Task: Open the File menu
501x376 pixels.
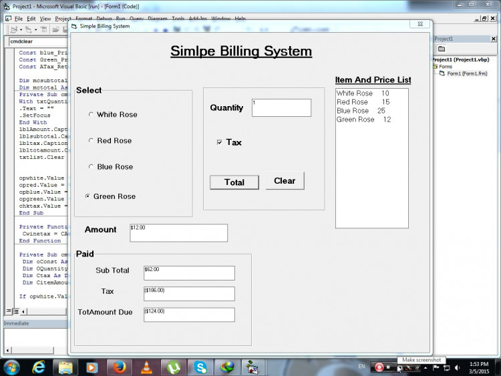Action: [x=19, y=19]
